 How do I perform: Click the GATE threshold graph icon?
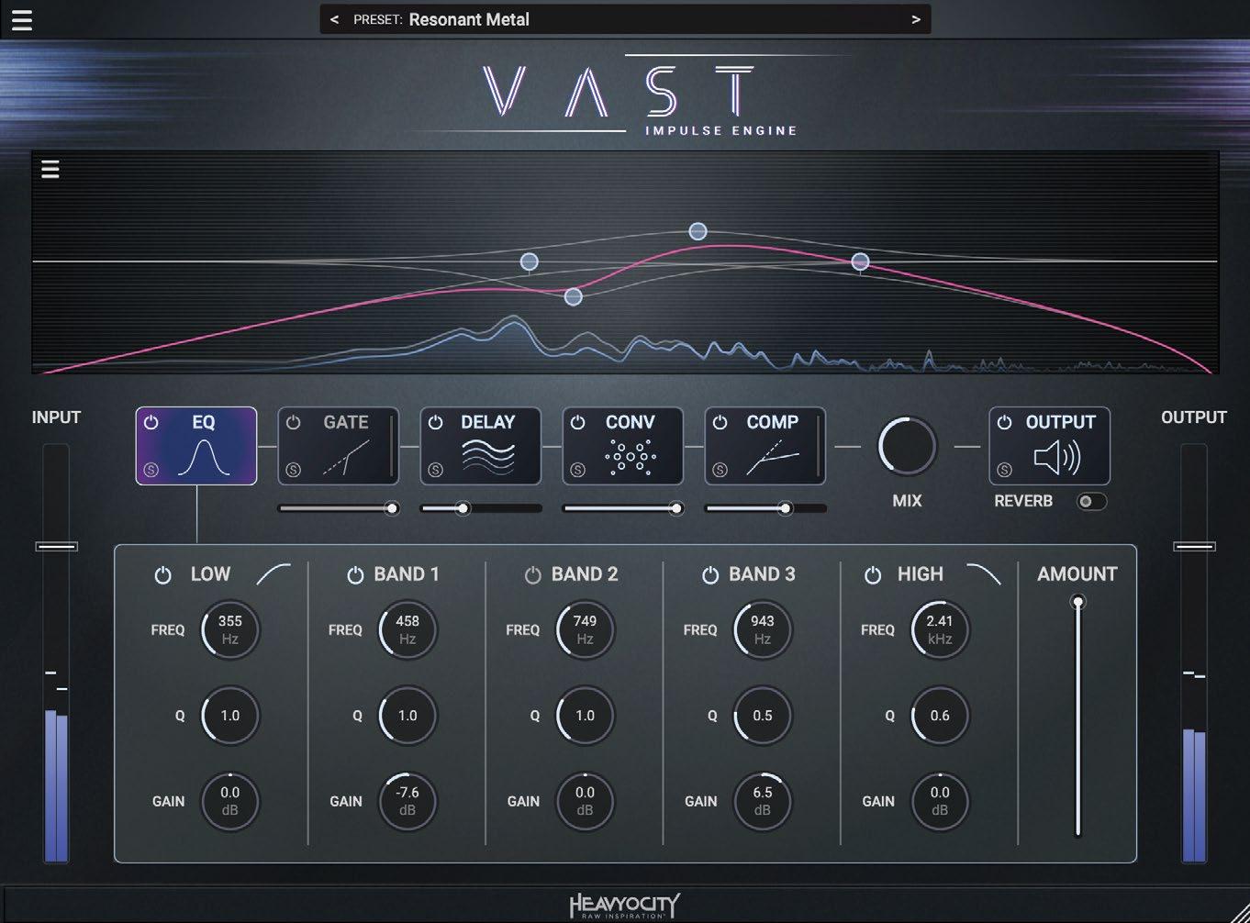click(x=346, y=457)
